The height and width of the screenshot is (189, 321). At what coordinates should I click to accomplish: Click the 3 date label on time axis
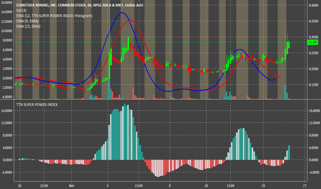click(x=107, y=186)
